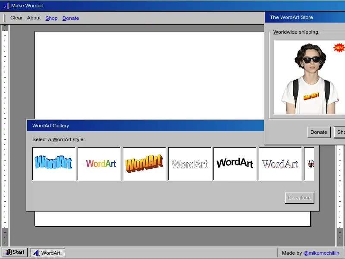Click the Make Wordart title bar icon

(x=6, y=6)
